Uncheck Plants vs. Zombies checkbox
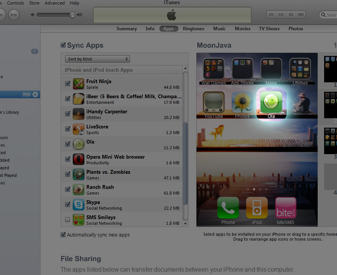The image size is (337, 275). pyautogui.click(x=68, y=174)
